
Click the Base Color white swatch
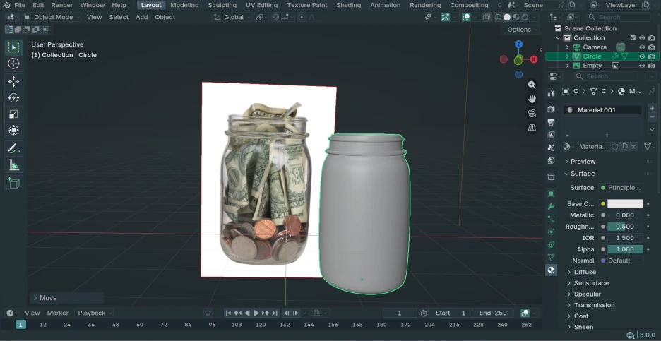[625, 204]
